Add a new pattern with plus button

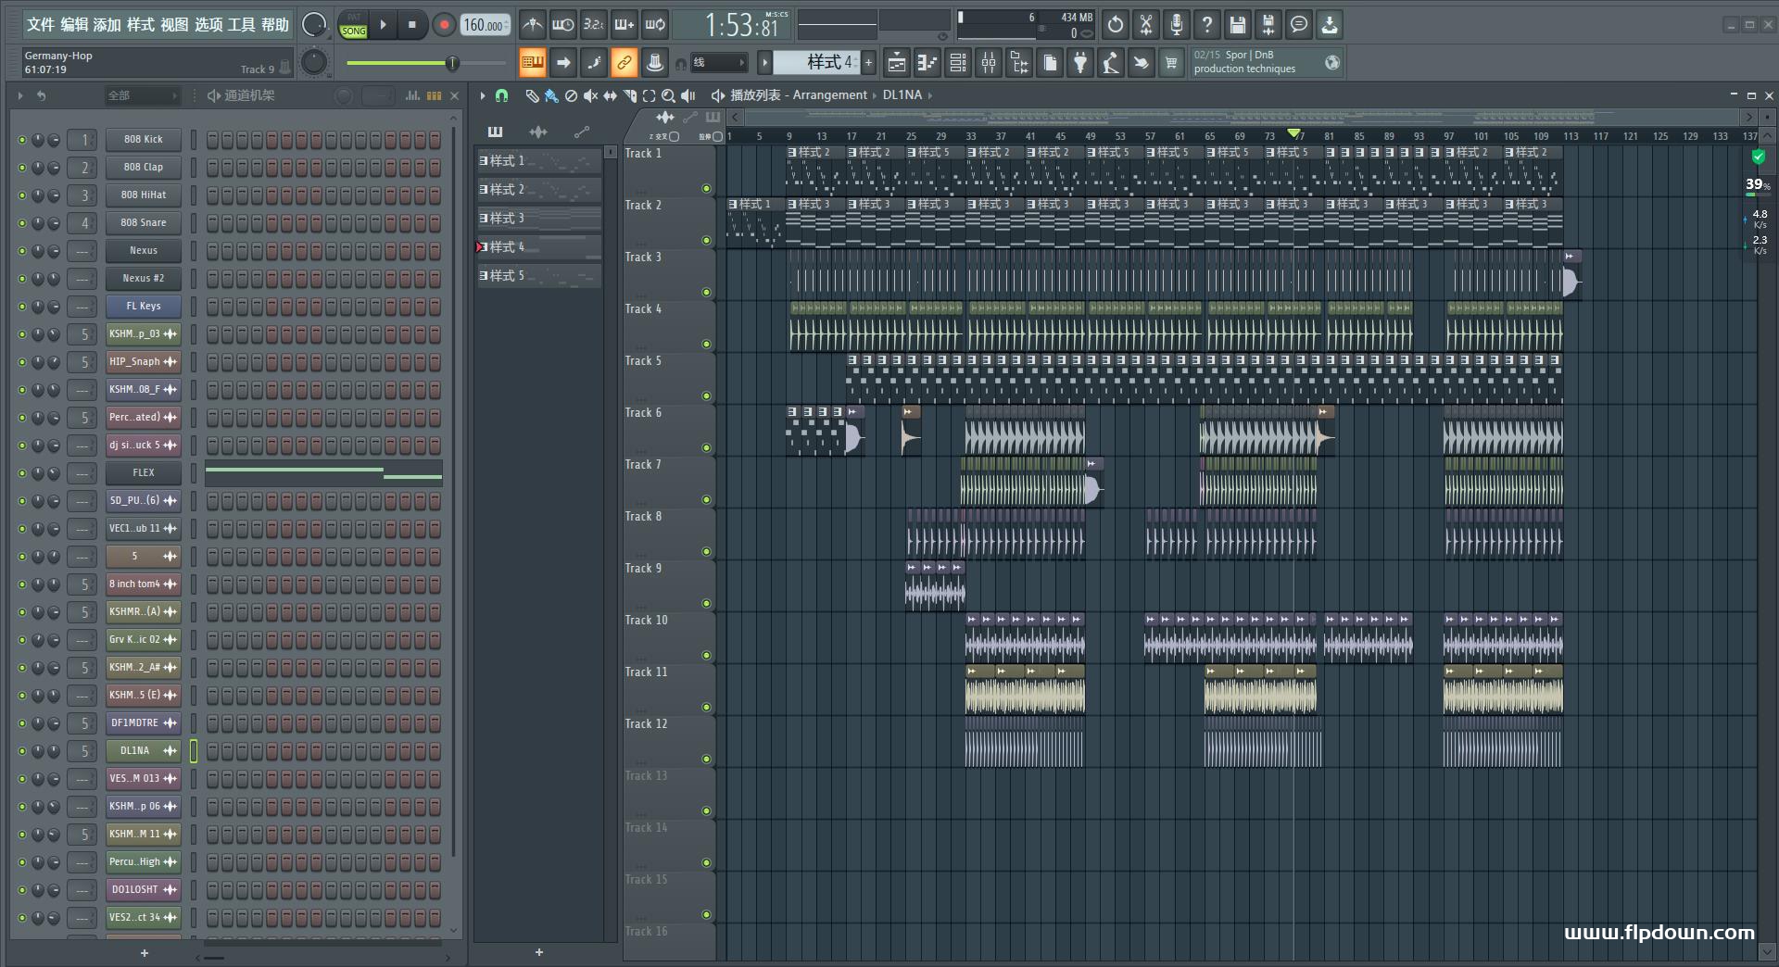(x=869, y=63)
